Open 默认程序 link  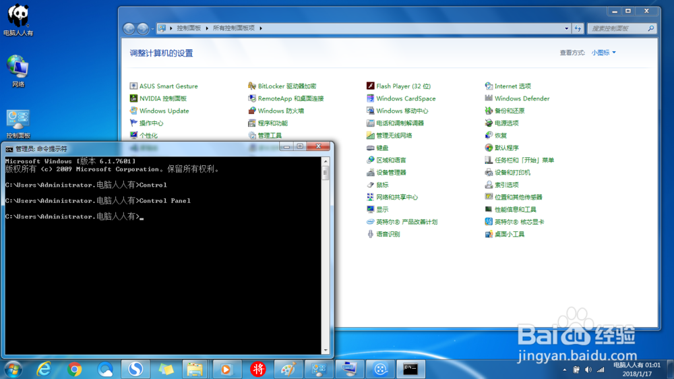click(x=502, y=148)
